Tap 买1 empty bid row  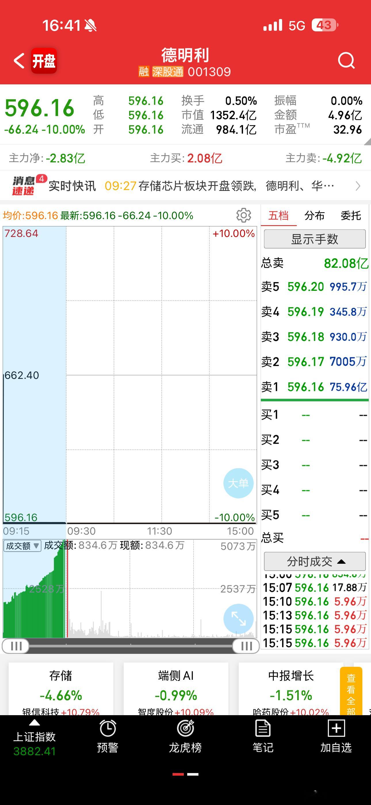click(x=314, y=415)
